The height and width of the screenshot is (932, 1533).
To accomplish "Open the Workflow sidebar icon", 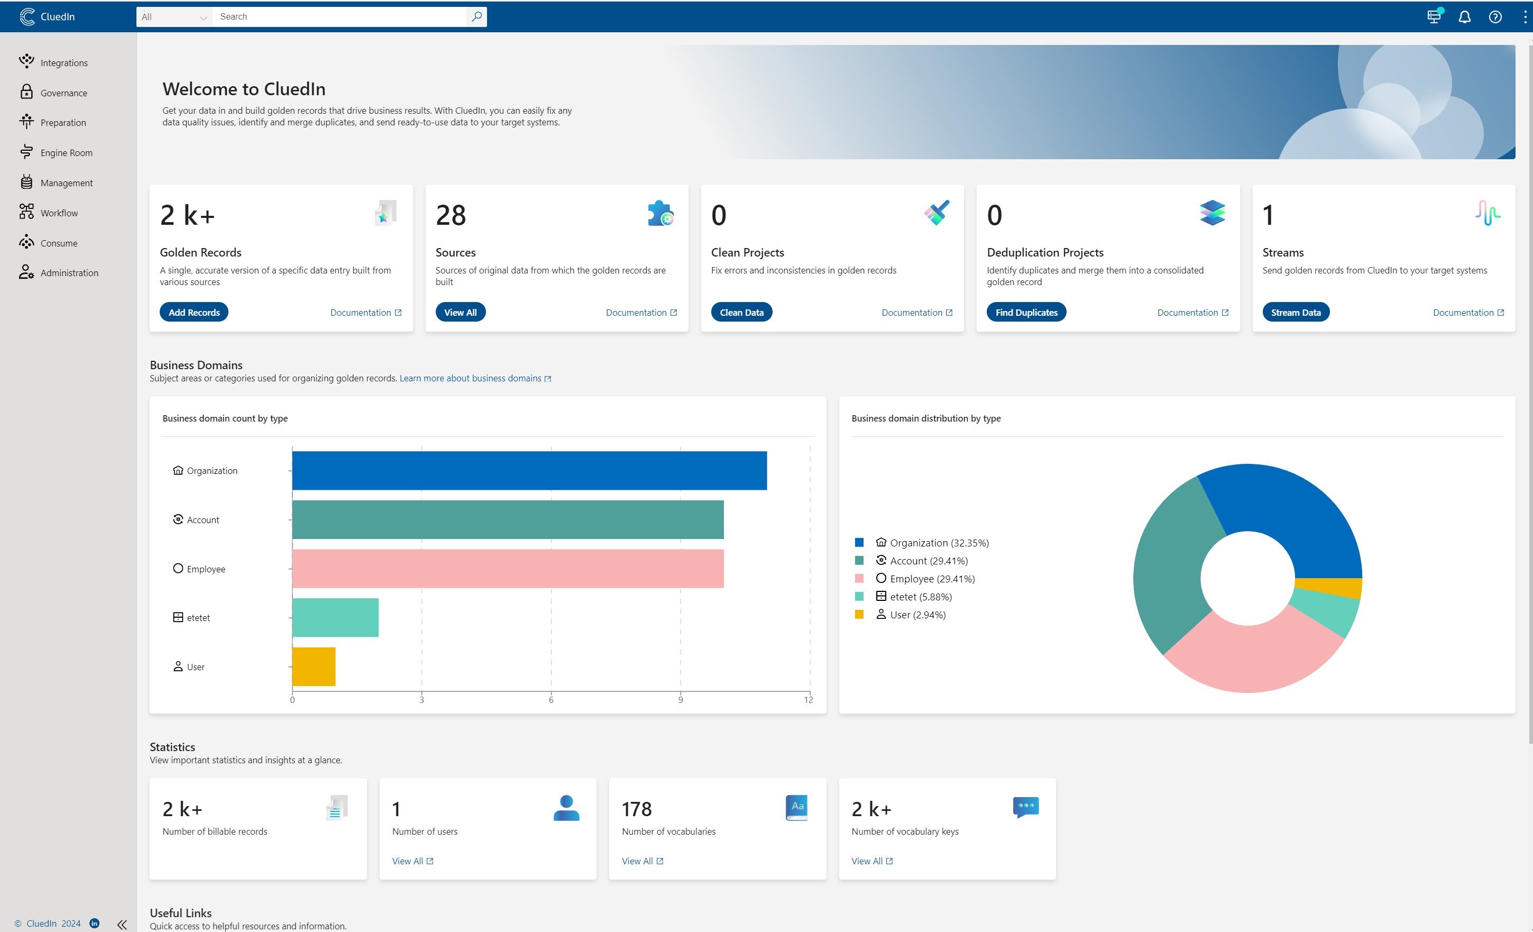I will point(26,212).
